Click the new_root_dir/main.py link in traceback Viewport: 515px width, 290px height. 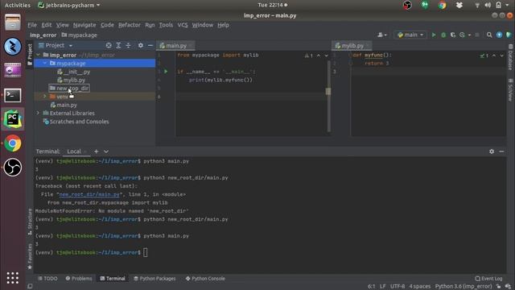89,194
